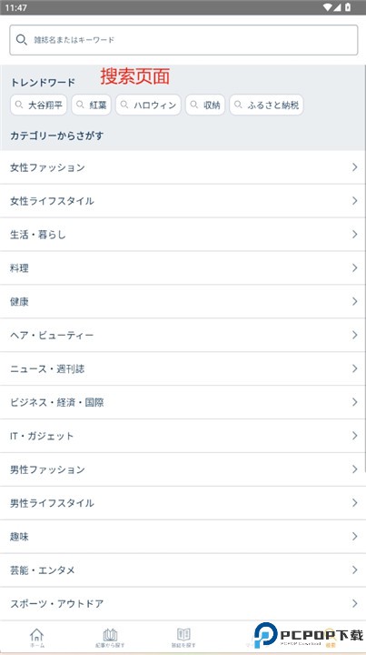The image size is (366, 655).
Task: Search trend word ハロウィン
Action: tap(148, 105)
